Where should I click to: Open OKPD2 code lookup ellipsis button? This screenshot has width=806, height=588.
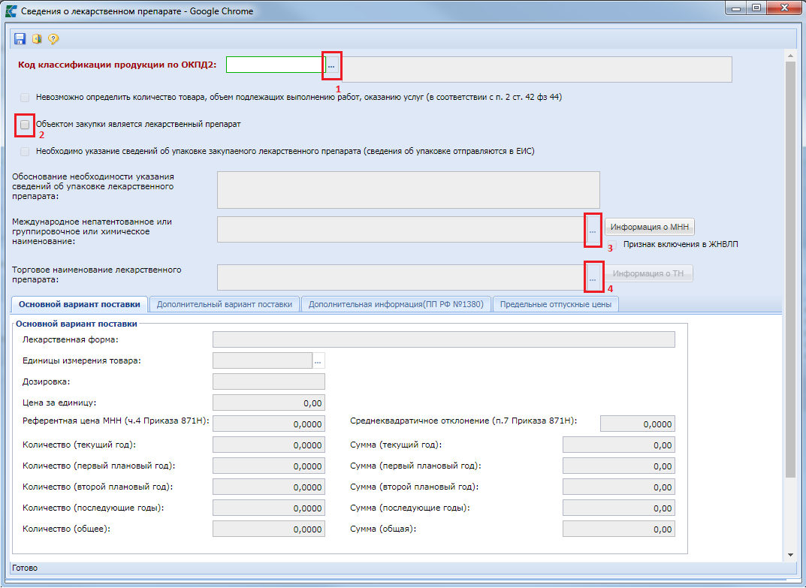tap(331, 66)
